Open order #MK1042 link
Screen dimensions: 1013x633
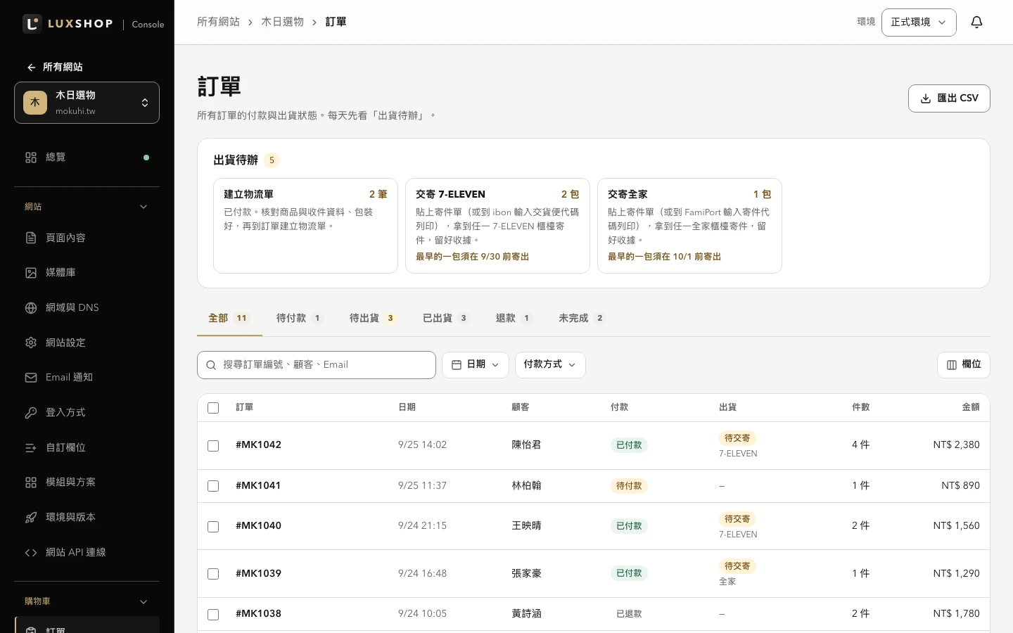pos(258,445)
